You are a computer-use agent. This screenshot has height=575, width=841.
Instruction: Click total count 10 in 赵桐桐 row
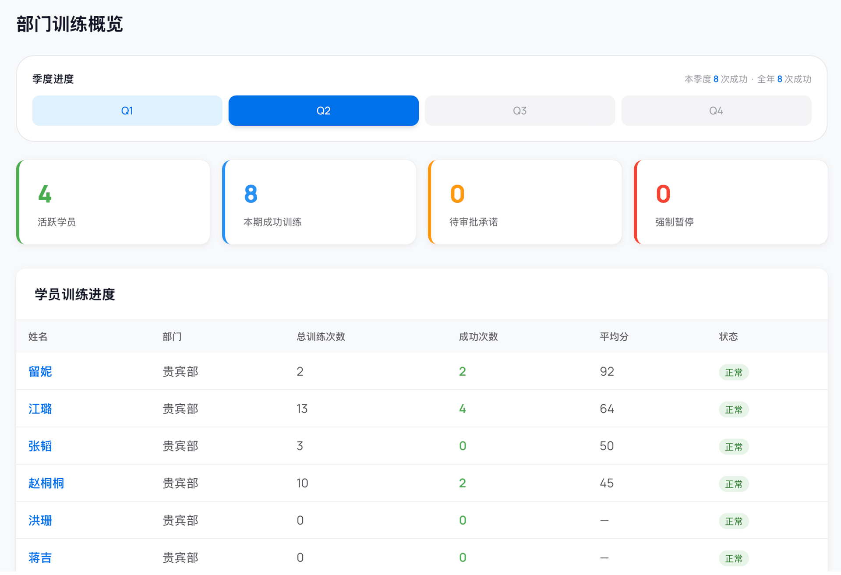pos(302,483)
